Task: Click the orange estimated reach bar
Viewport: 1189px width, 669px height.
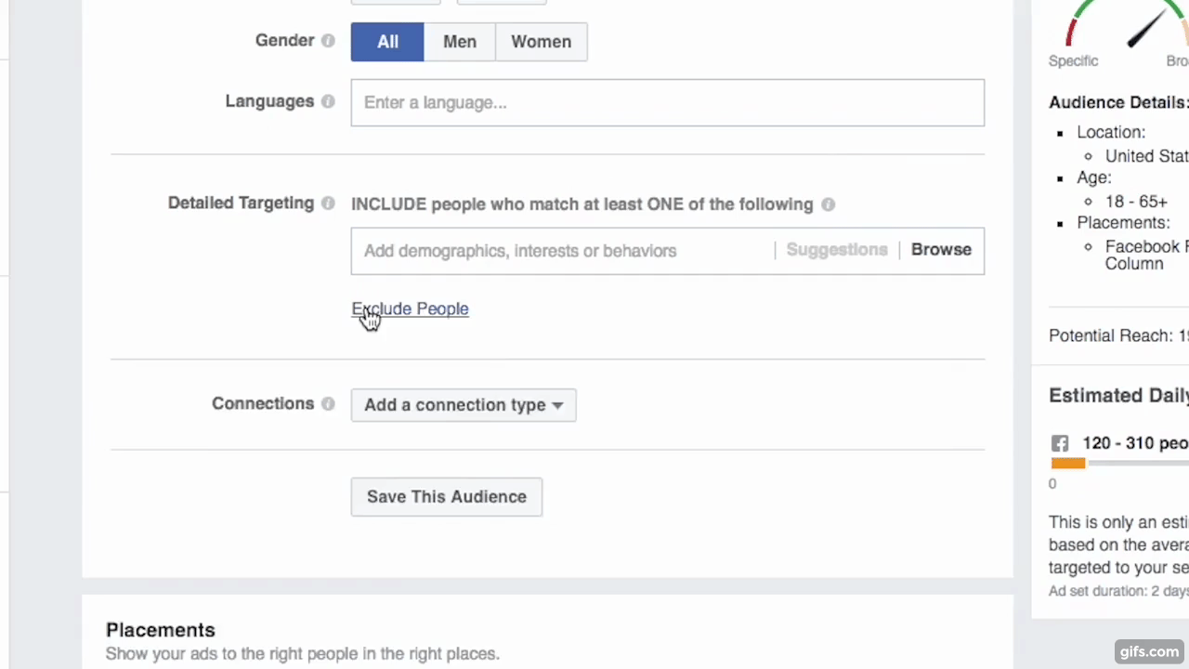Action: 1068,463
